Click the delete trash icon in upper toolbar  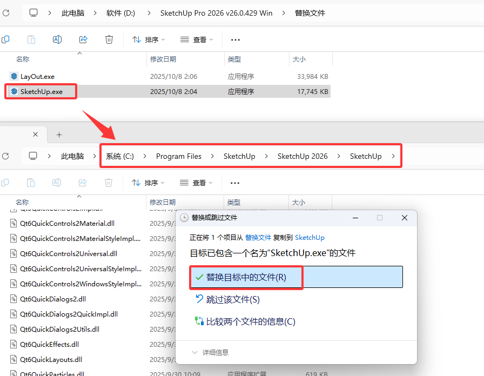109,39
